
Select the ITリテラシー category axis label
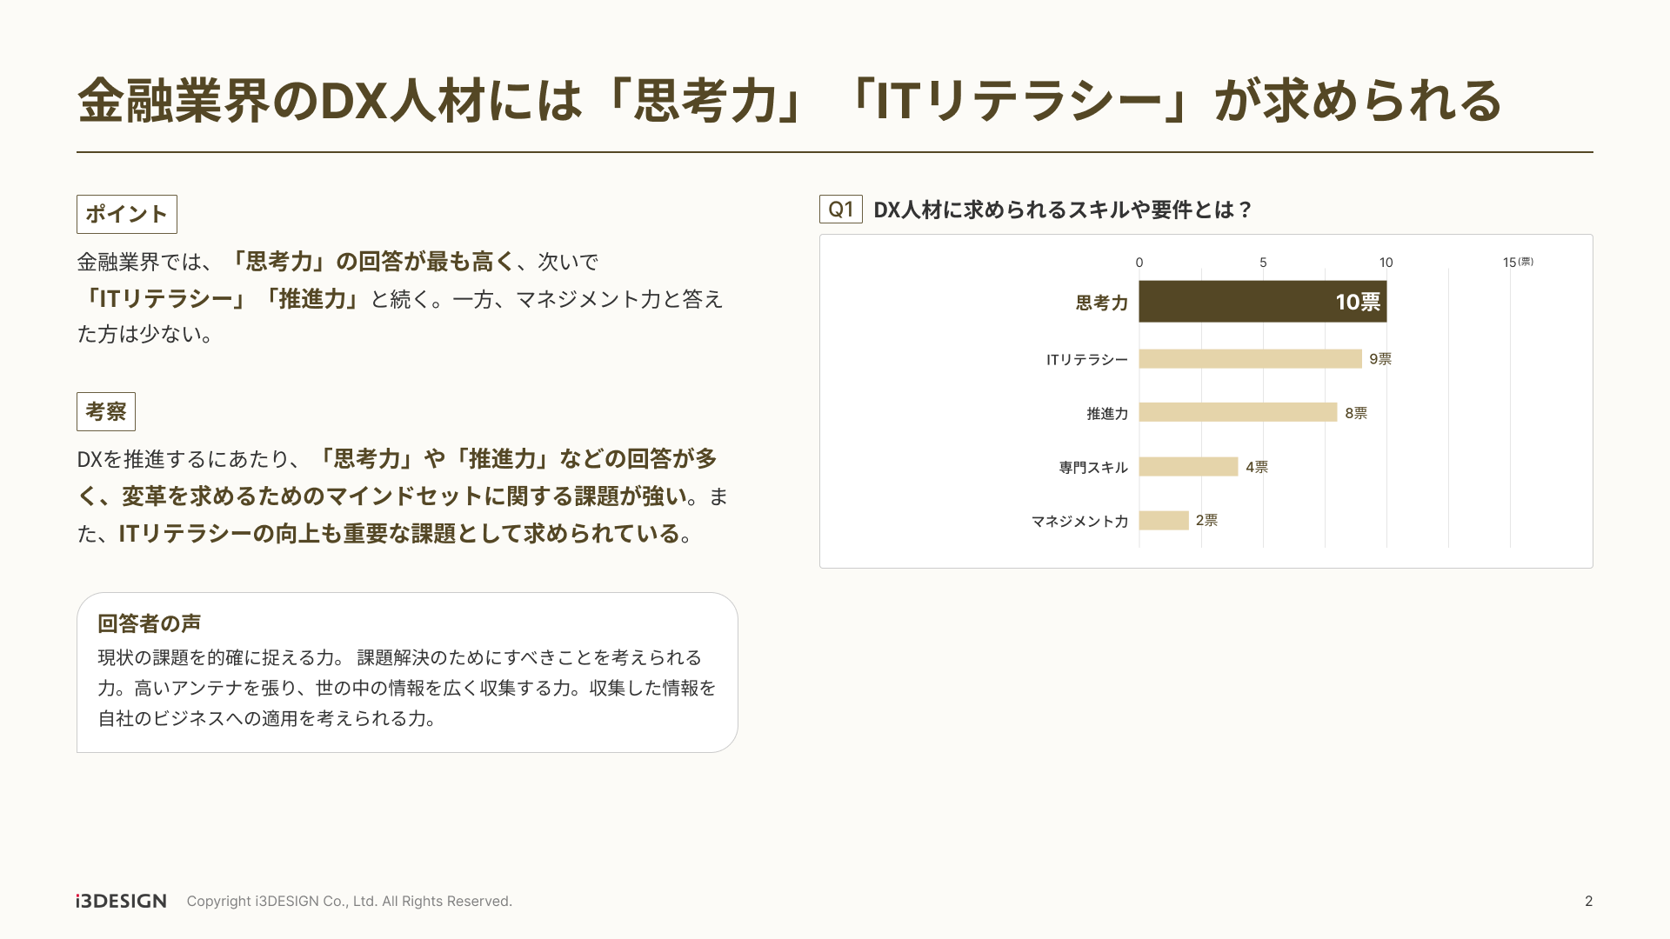pyautogui.click(x=1086, y=360)
